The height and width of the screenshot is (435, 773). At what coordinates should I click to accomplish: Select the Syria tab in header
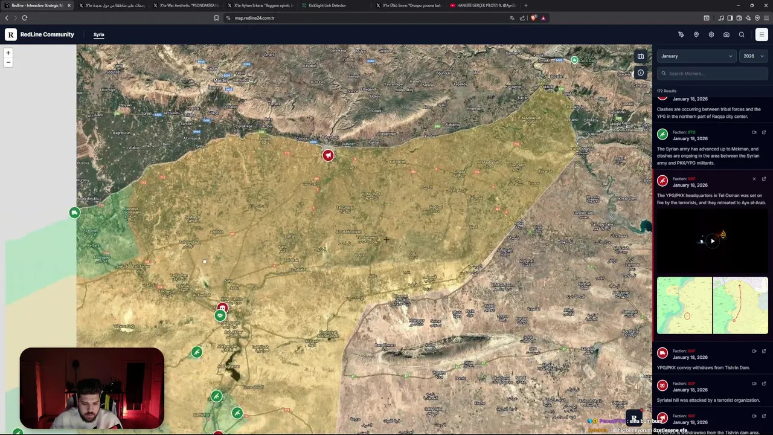tap(98, 34)
